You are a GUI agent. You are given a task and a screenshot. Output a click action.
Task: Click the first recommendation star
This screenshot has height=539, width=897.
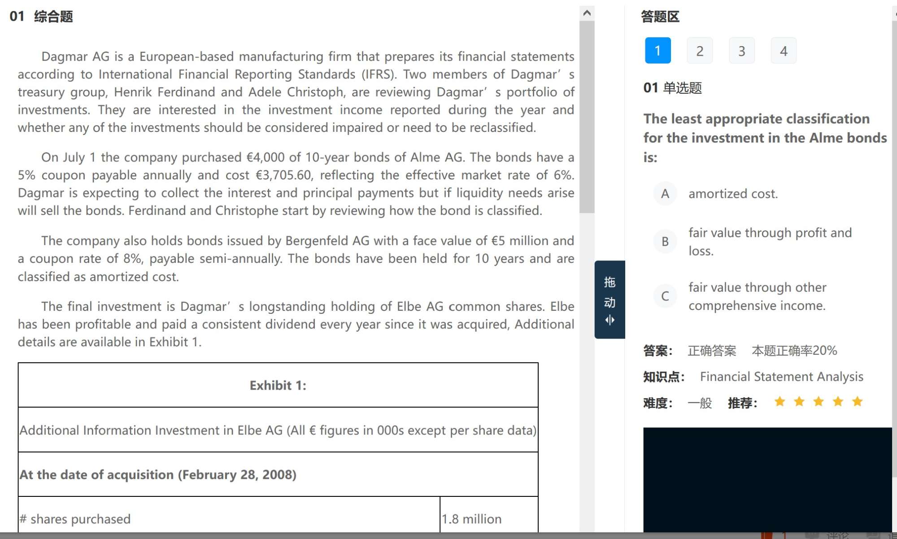coord(779,402)
